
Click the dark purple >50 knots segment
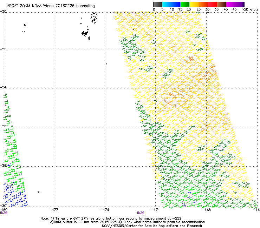[x=243, y=4]
